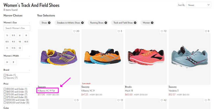This screenshot has width=222, height=109.
Task: Enable $50.00 and Under price filter
Action: (x=5, y=89)
